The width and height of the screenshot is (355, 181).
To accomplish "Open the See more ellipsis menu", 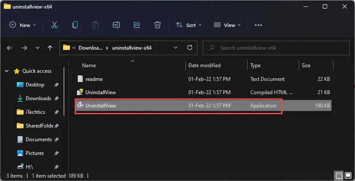I will pos(258,25).
